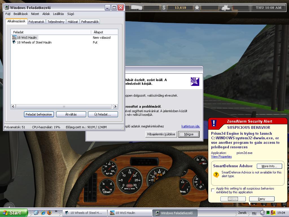Open Internet Explorer from Quick Launch
Screen dimensions: 289x217
coord(43,212)
